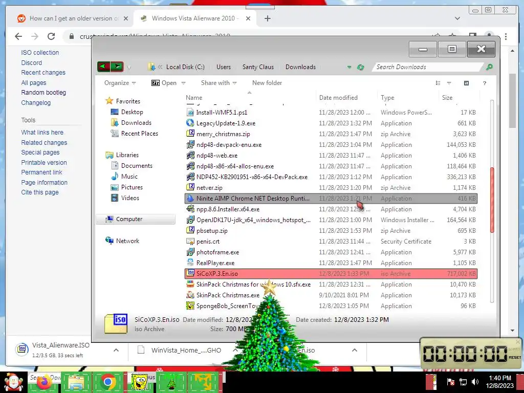The image size is (524, 393).
Task: Click the Santa start button on taskbar
Action: pos(13,382)
